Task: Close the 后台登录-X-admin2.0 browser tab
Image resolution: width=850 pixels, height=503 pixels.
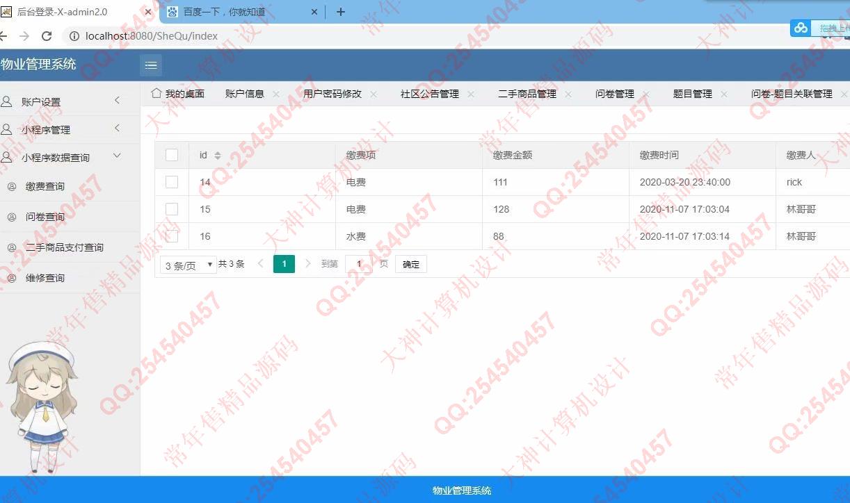Action: (148, 12)
